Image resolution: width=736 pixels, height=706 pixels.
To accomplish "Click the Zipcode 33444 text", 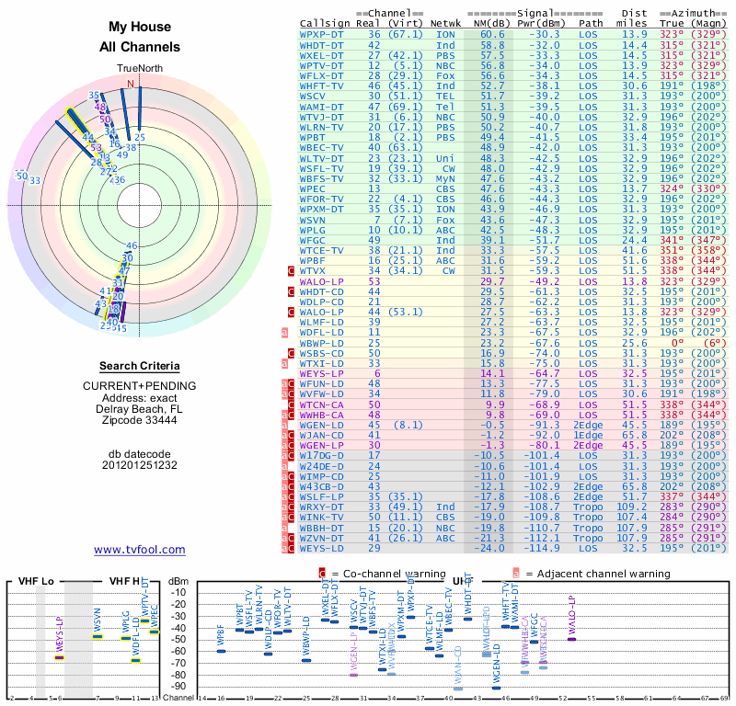I will tap(140, 420).
